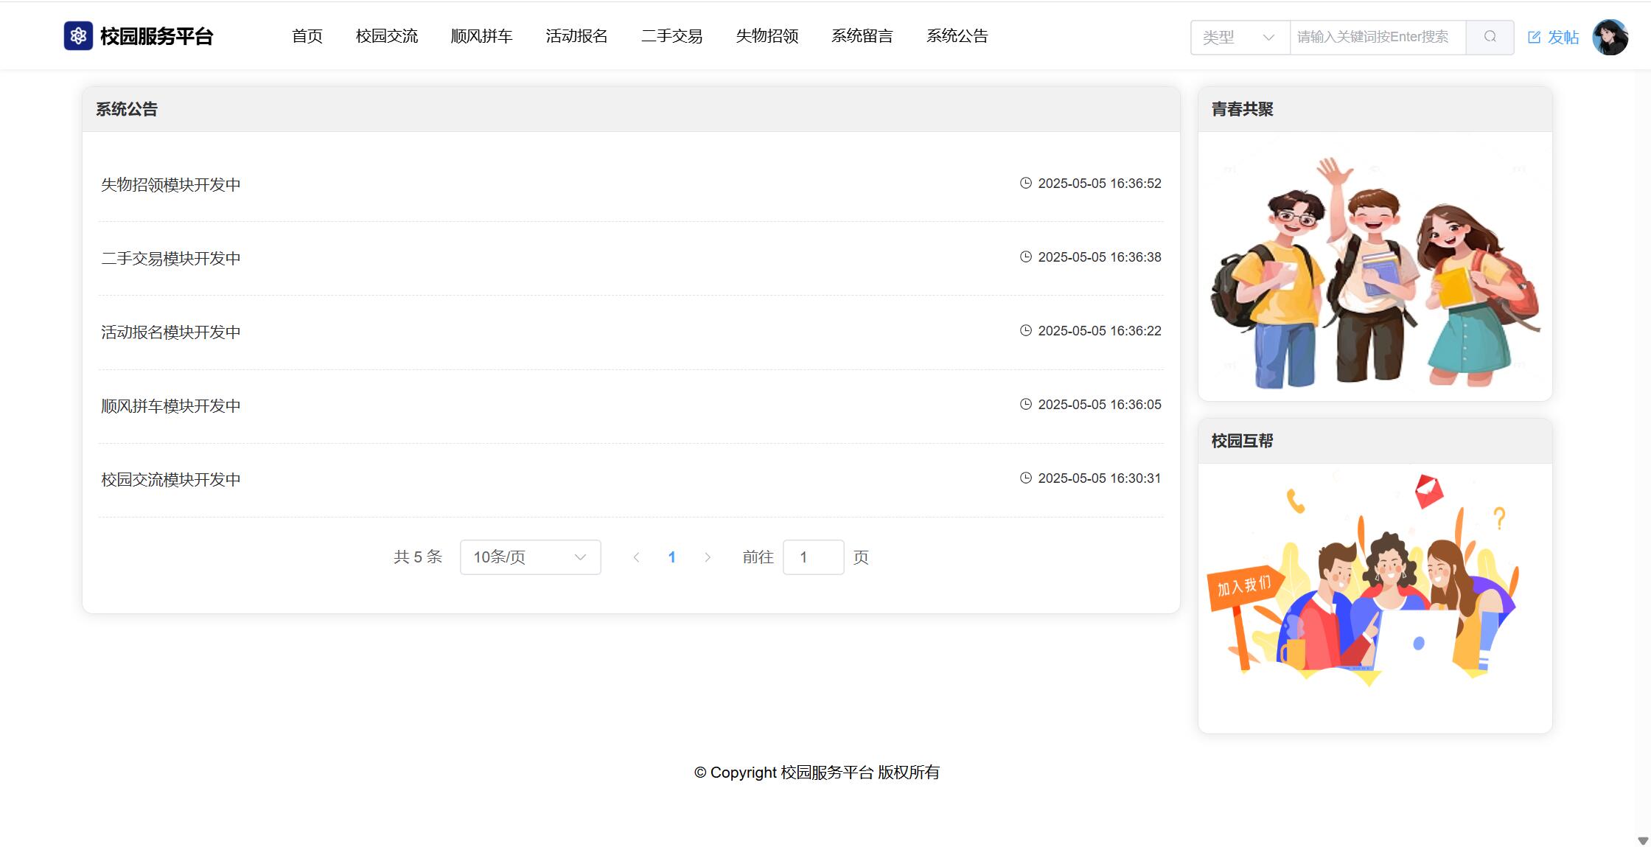Open announcement 失物招领模块开发中
The height and width of the screenshot is (847, 1651).
[171, 184]
